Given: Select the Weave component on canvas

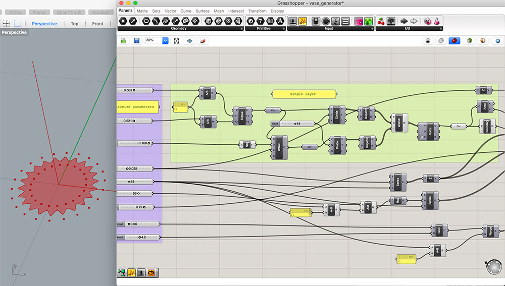Looking at the screenshot, I should pyautogui.click(x=399, y=123).
